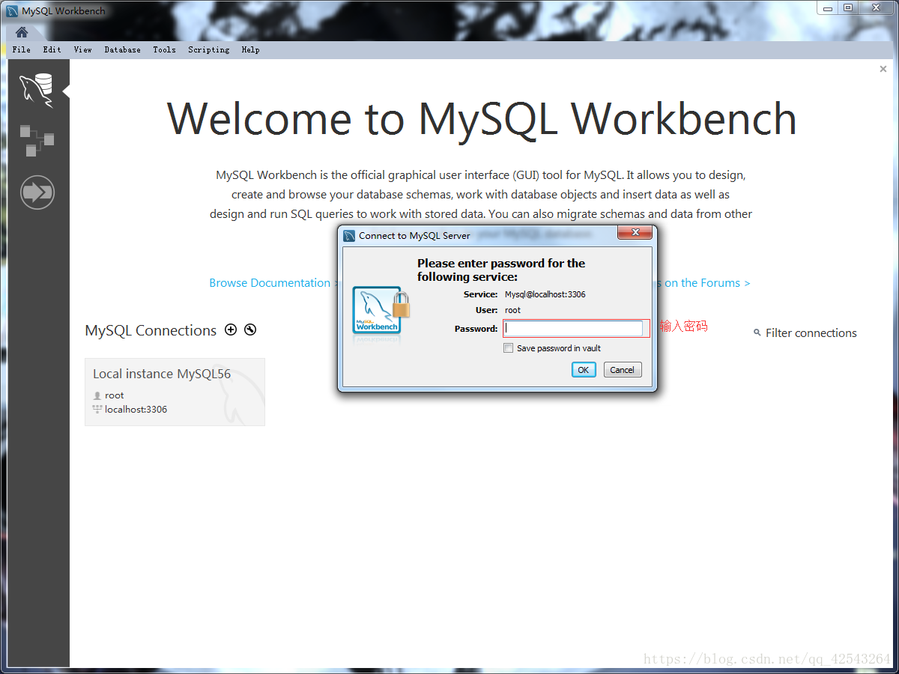
Task: Maximize the MySQL Workbench window
Action: click(848, 8)
